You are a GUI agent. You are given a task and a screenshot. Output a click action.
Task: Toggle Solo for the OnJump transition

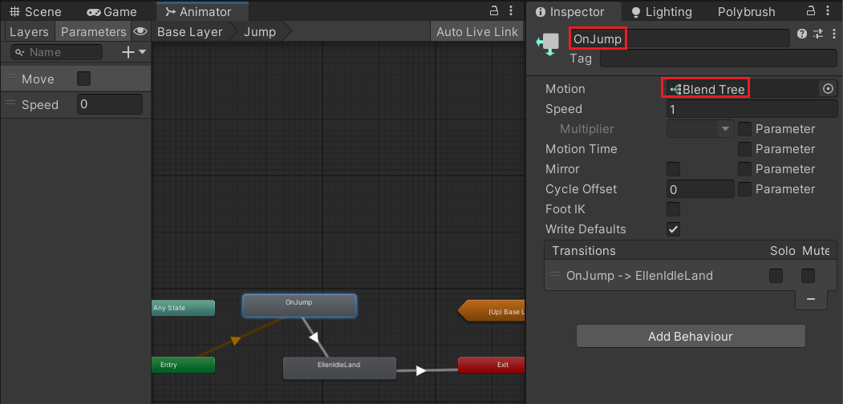pos(776,276)
